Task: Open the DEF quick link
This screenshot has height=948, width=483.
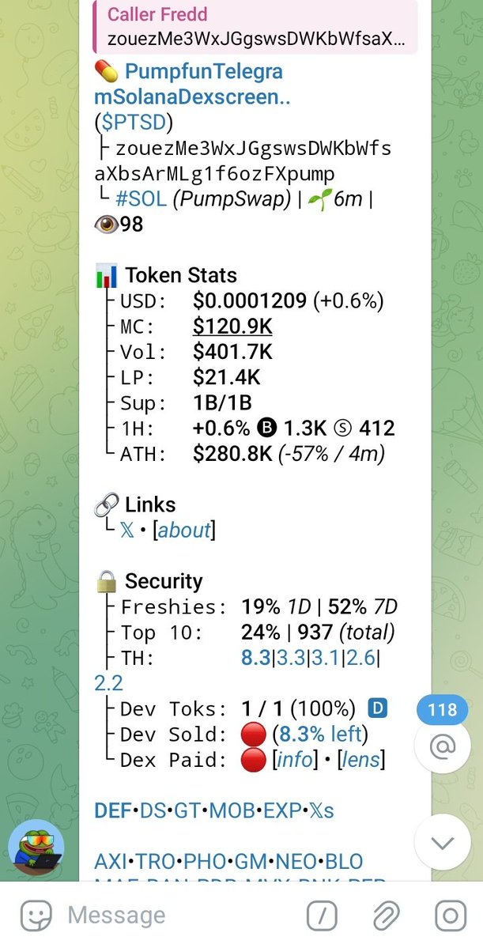Action: click(x=113, y=810)
